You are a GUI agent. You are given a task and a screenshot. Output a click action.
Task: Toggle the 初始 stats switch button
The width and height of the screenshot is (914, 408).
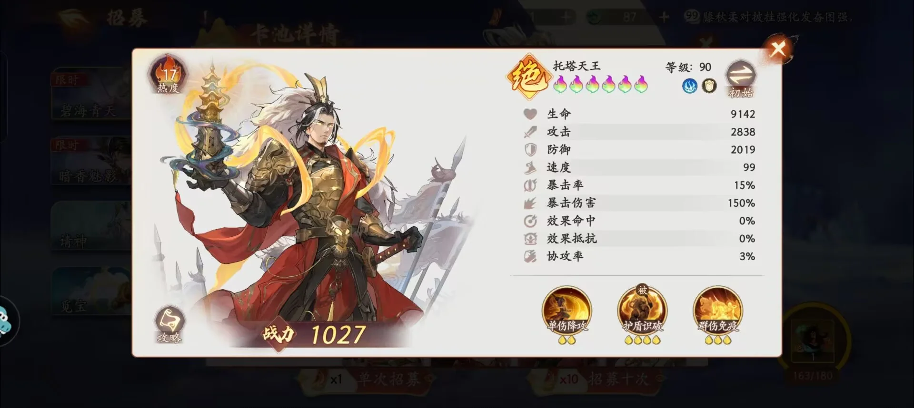[741, 78]
